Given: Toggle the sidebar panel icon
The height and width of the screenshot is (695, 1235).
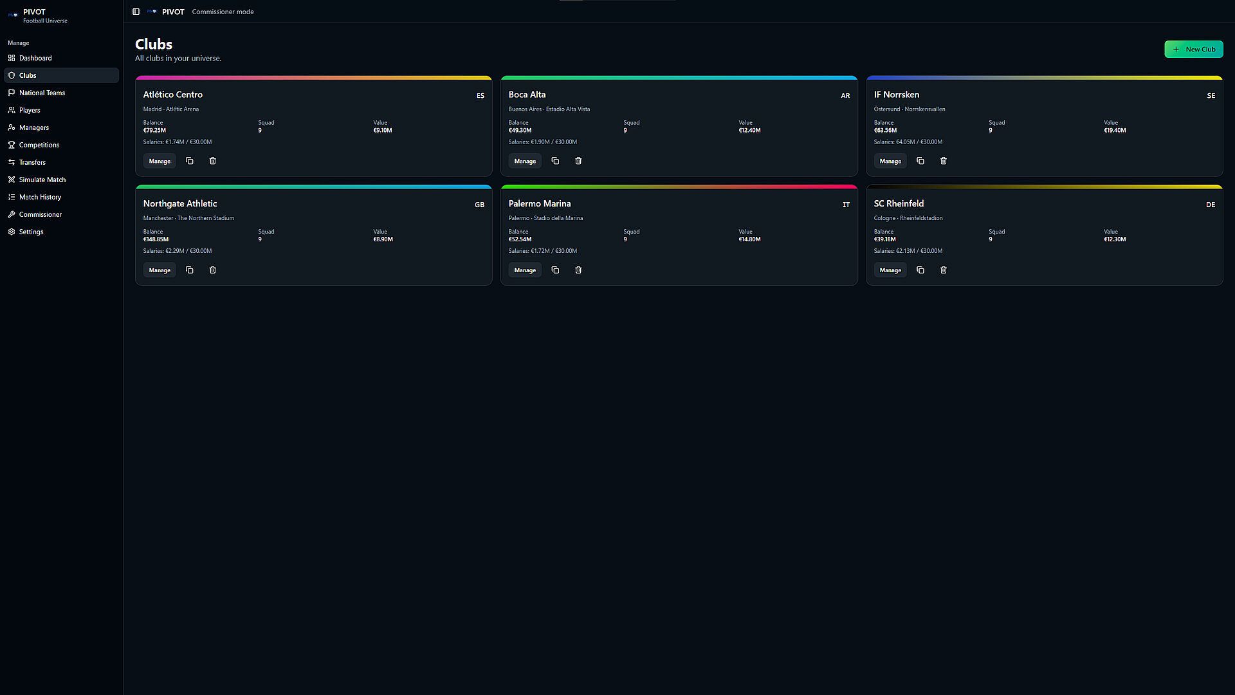Looking at the screenshot, I should coord(136,12).
